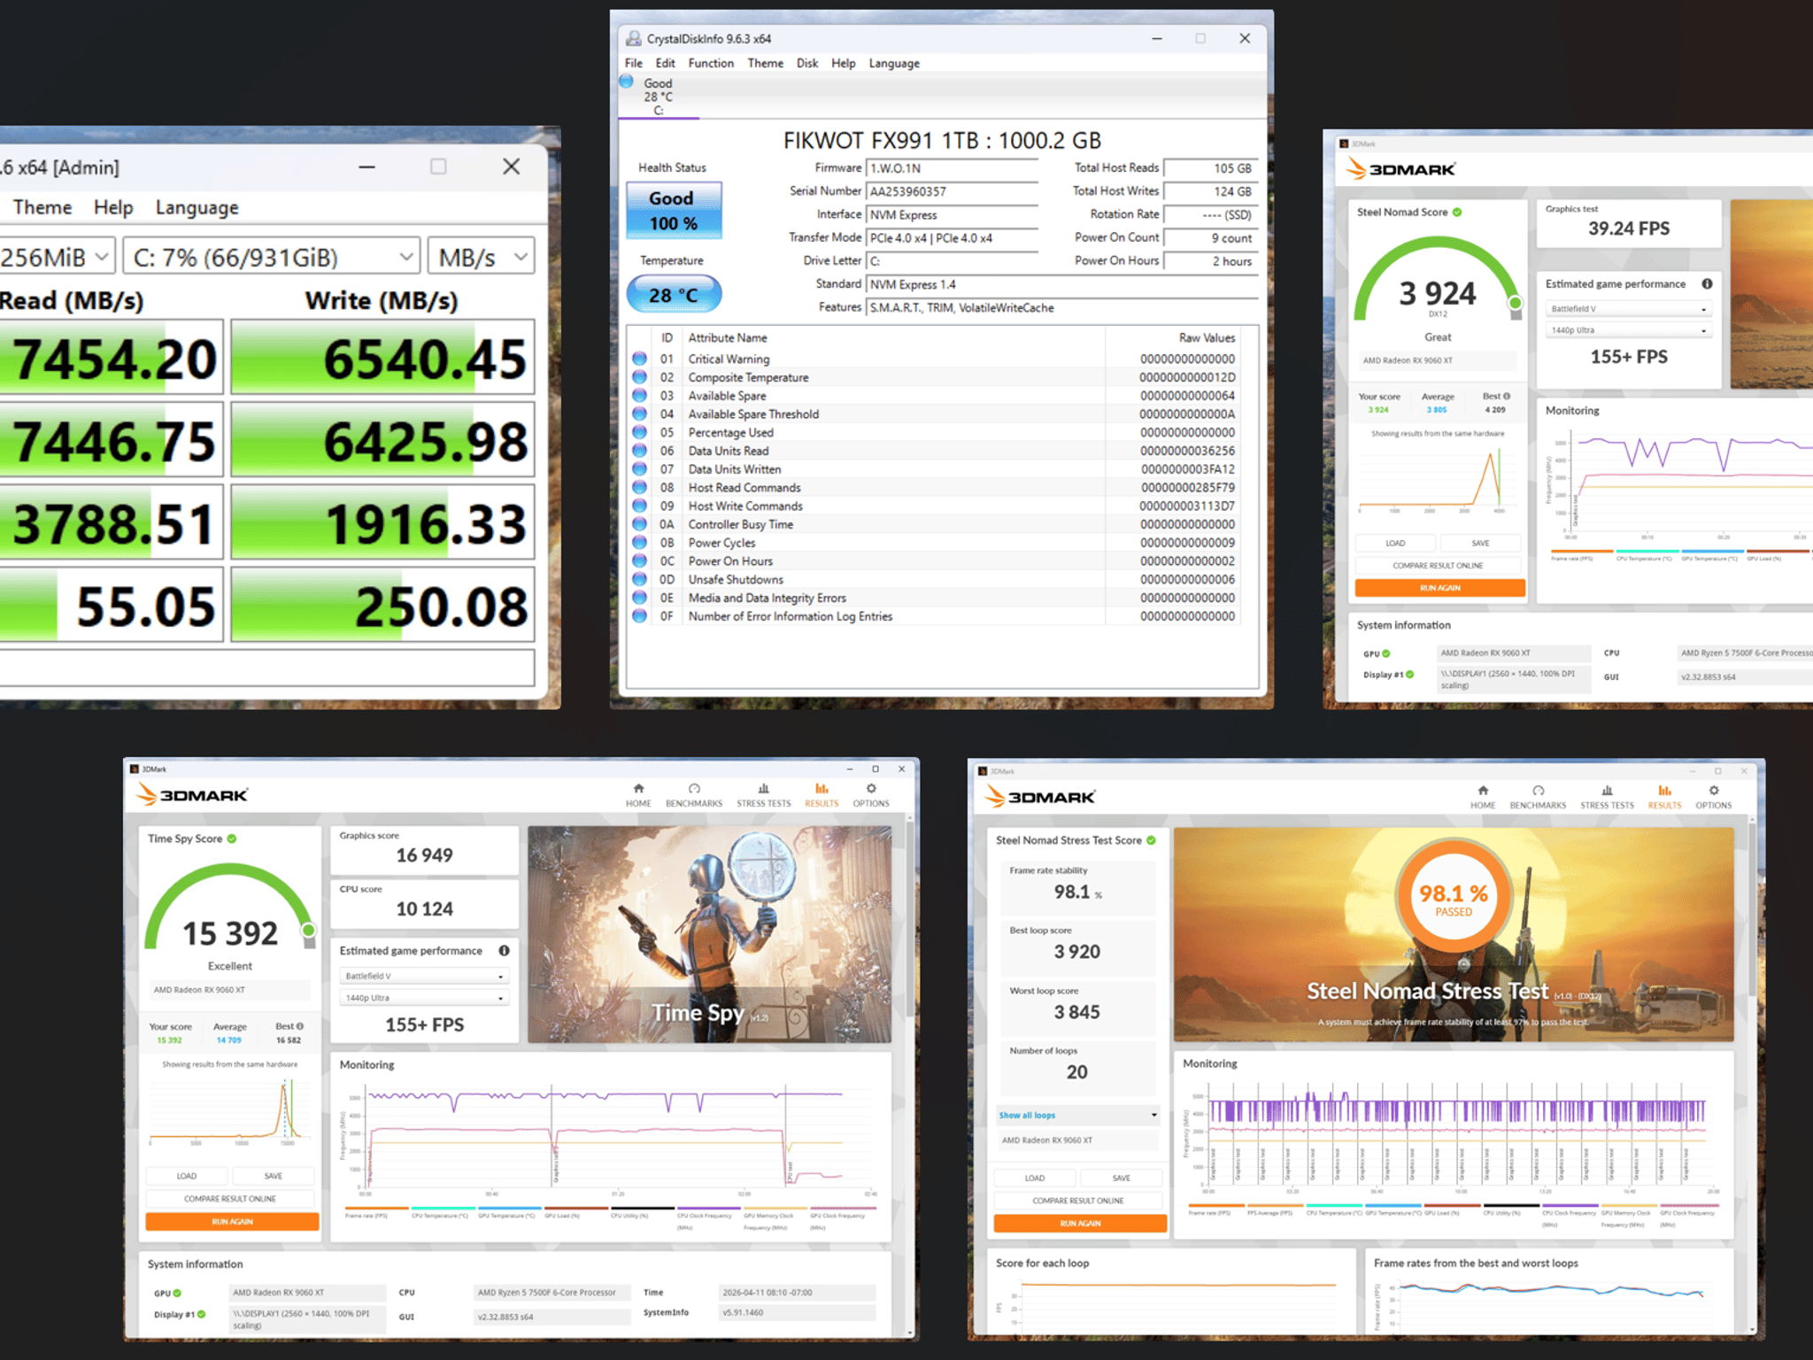Click RUN AGAIN in Time Spy window
This screenshot has height=1360, width=1813.
(232, 1222)
